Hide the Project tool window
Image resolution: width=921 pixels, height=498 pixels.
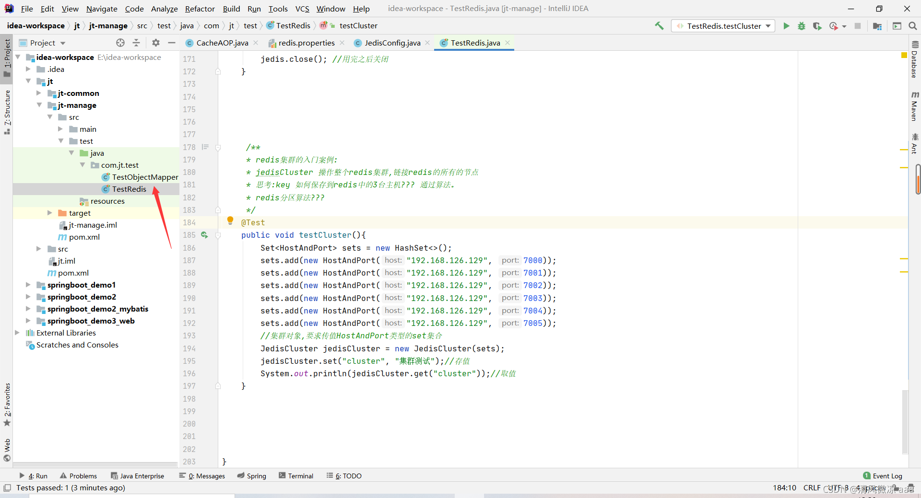coord(172,43)
